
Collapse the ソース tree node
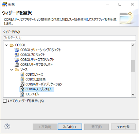click(12, 70)
